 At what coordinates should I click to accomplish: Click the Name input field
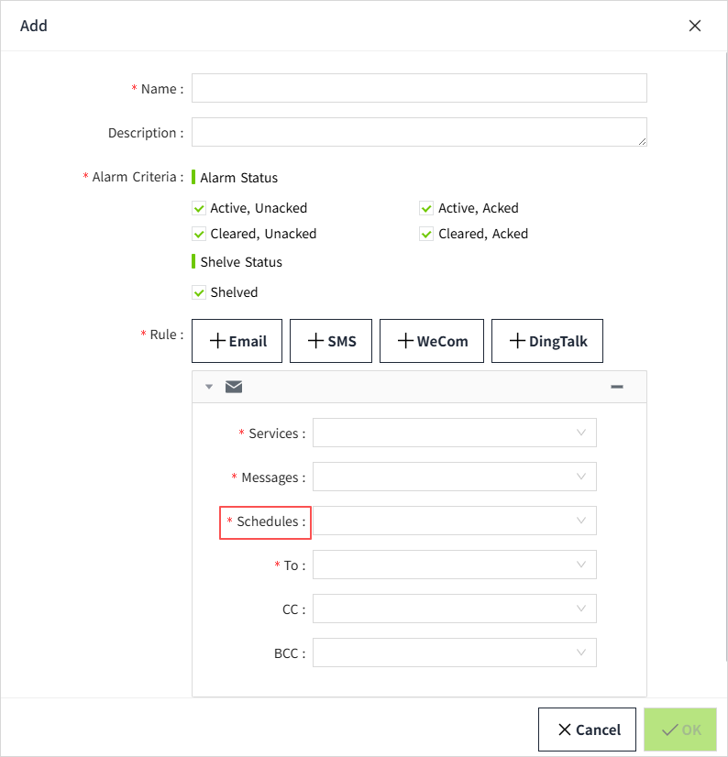click(419, 88)
